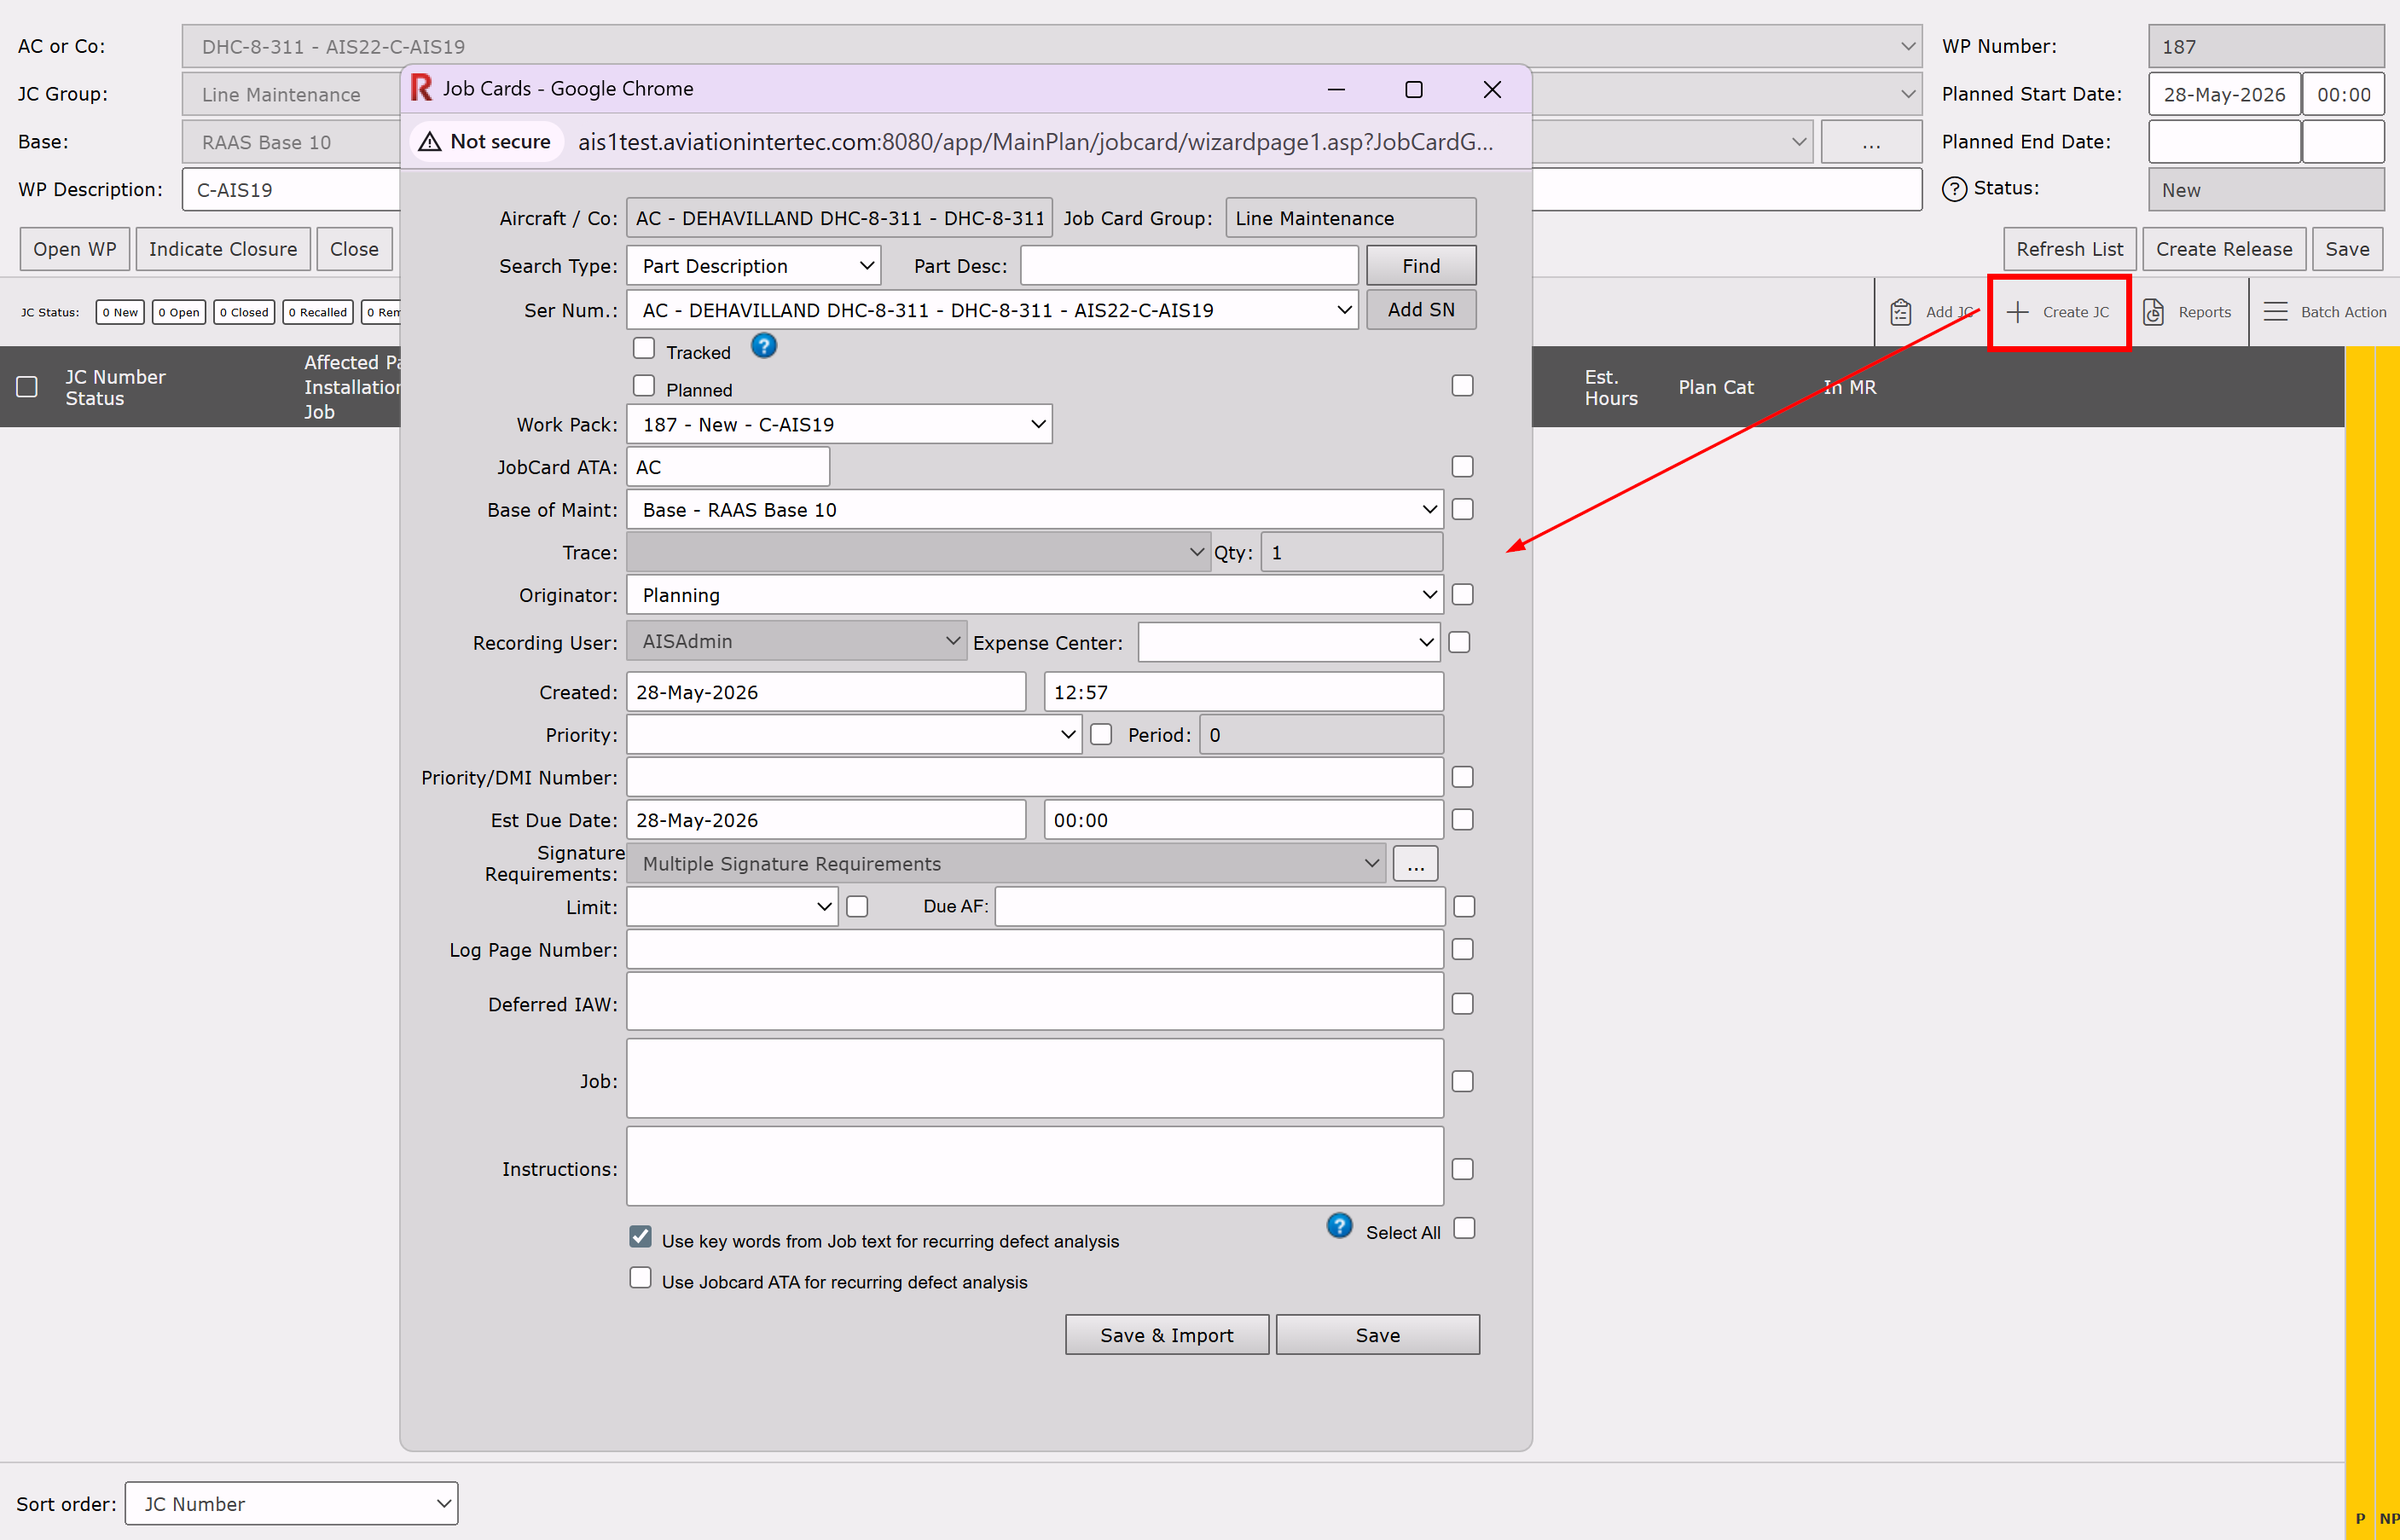Expand the Ser Num. dropdown
Image resolution: width=2400 pixels, height=1540 pixels.
coord(992,310)
